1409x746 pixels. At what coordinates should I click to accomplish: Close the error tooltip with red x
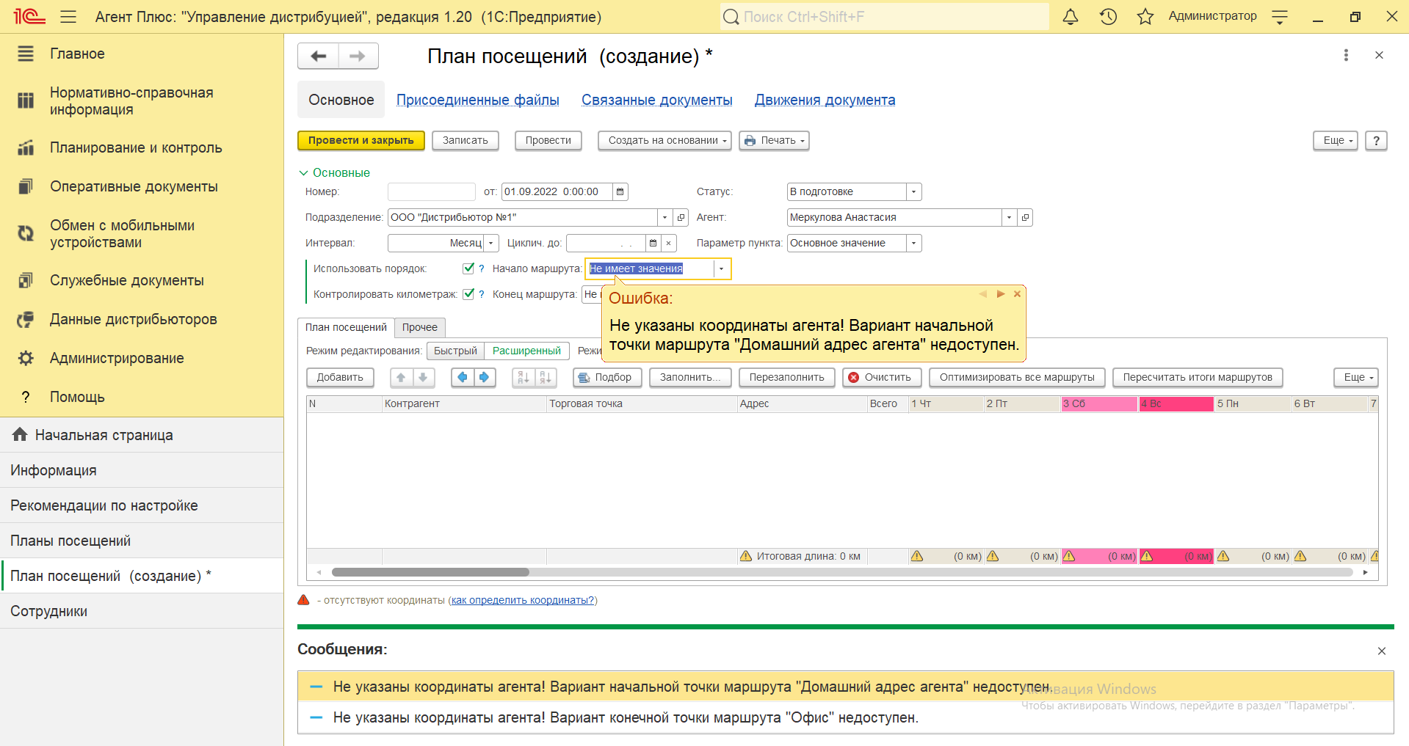coord(1017,293)
